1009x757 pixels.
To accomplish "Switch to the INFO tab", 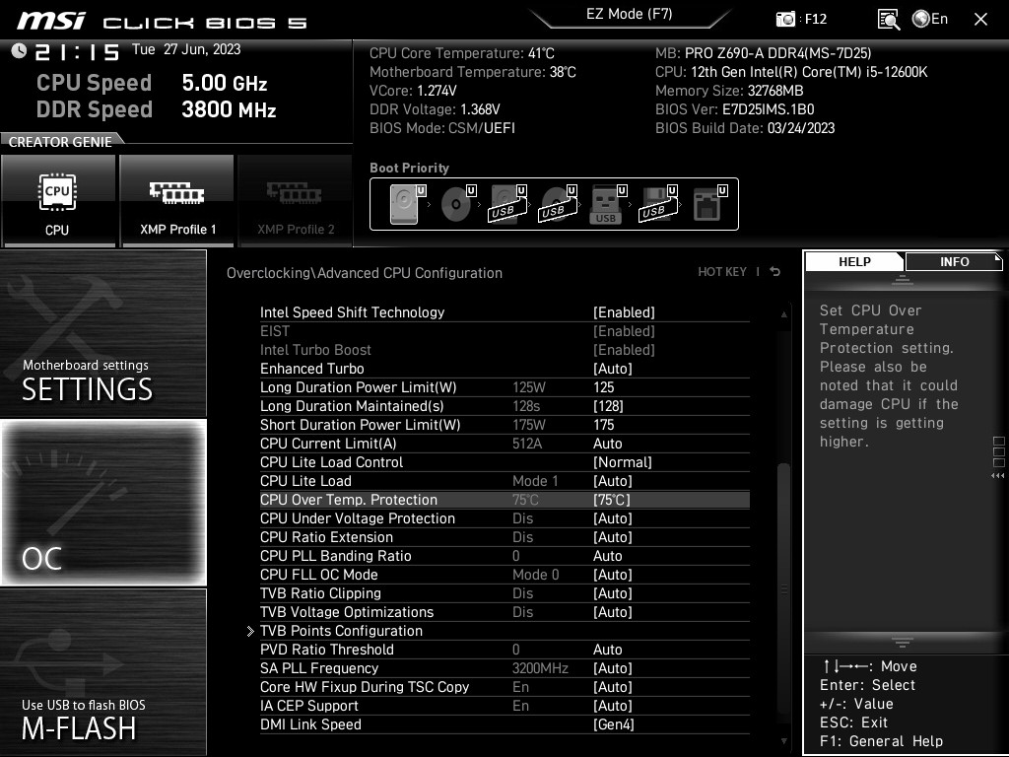I will pos(954,261).
